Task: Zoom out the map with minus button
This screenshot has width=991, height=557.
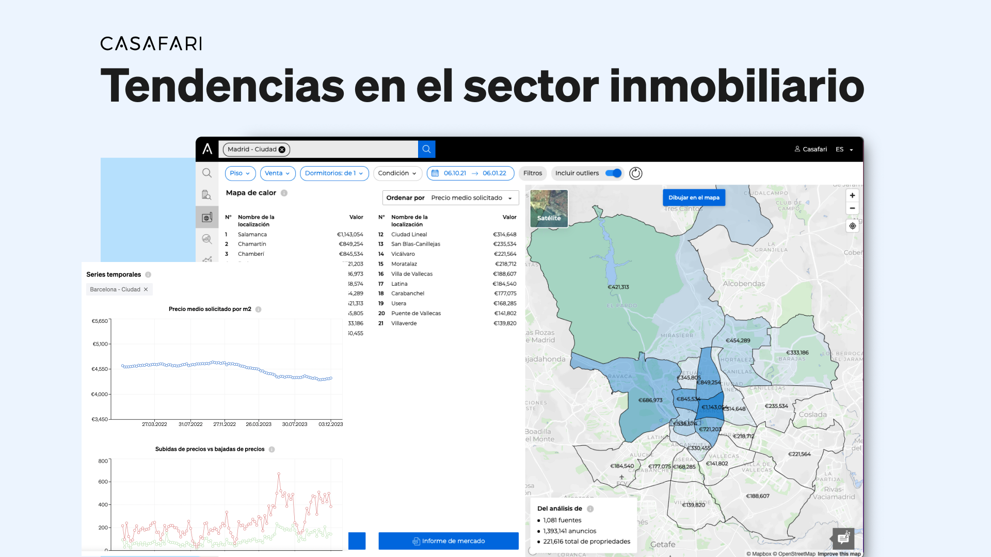Action: 853,208
